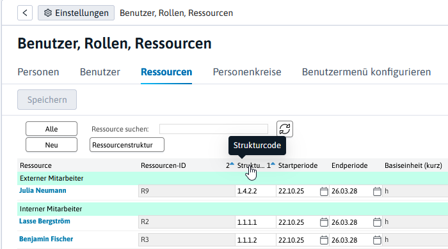
Task: Go to Benutzermenü konfigurieren tab
Action: pyautogui.click(x=366, y=72)
